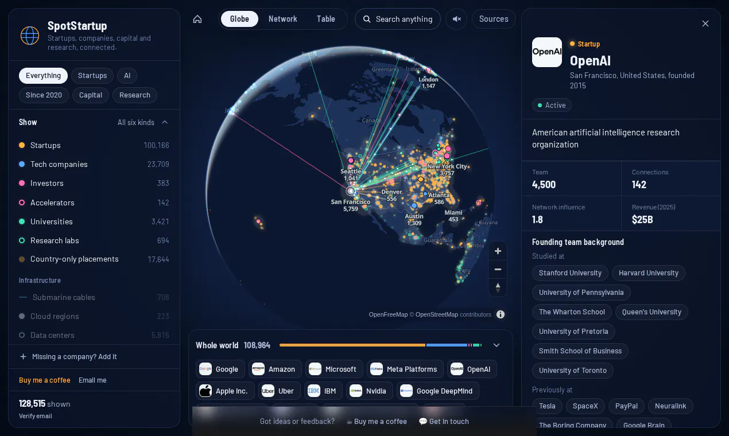The height and width of the screenshot is (436, 729).
Task: Select the Research filter pill
Action: pos(135,95)
